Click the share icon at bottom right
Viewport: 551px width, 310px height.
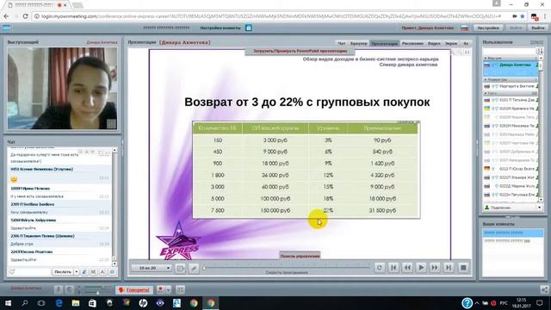tap(544, 289)
